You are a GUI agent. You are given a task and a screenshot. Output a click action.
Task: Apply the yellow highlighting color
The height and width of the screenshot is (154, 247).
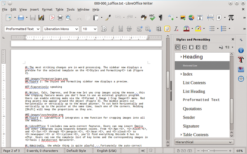click(x=198, y=29)
